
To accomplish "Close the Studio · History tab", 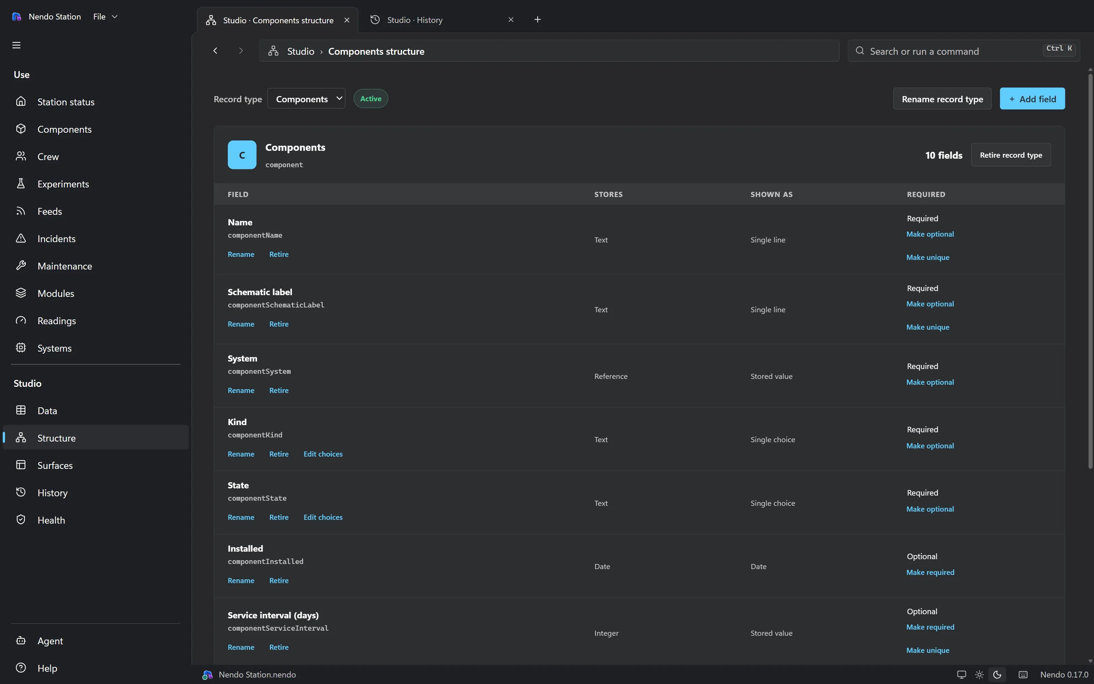I will point(511,19).
